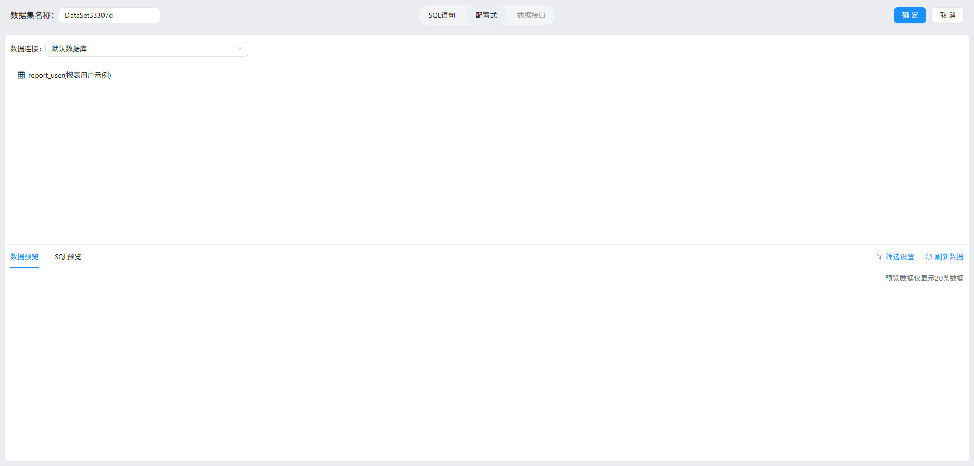Viewport: 974px width, 466px height.
Task: Open 筛选设置 filter settings
Action: (895, 257)
